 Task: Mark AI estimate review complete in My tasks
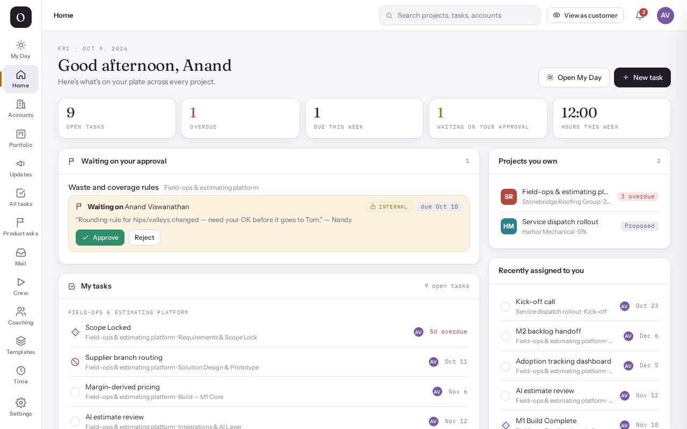(x=75, y=421)
